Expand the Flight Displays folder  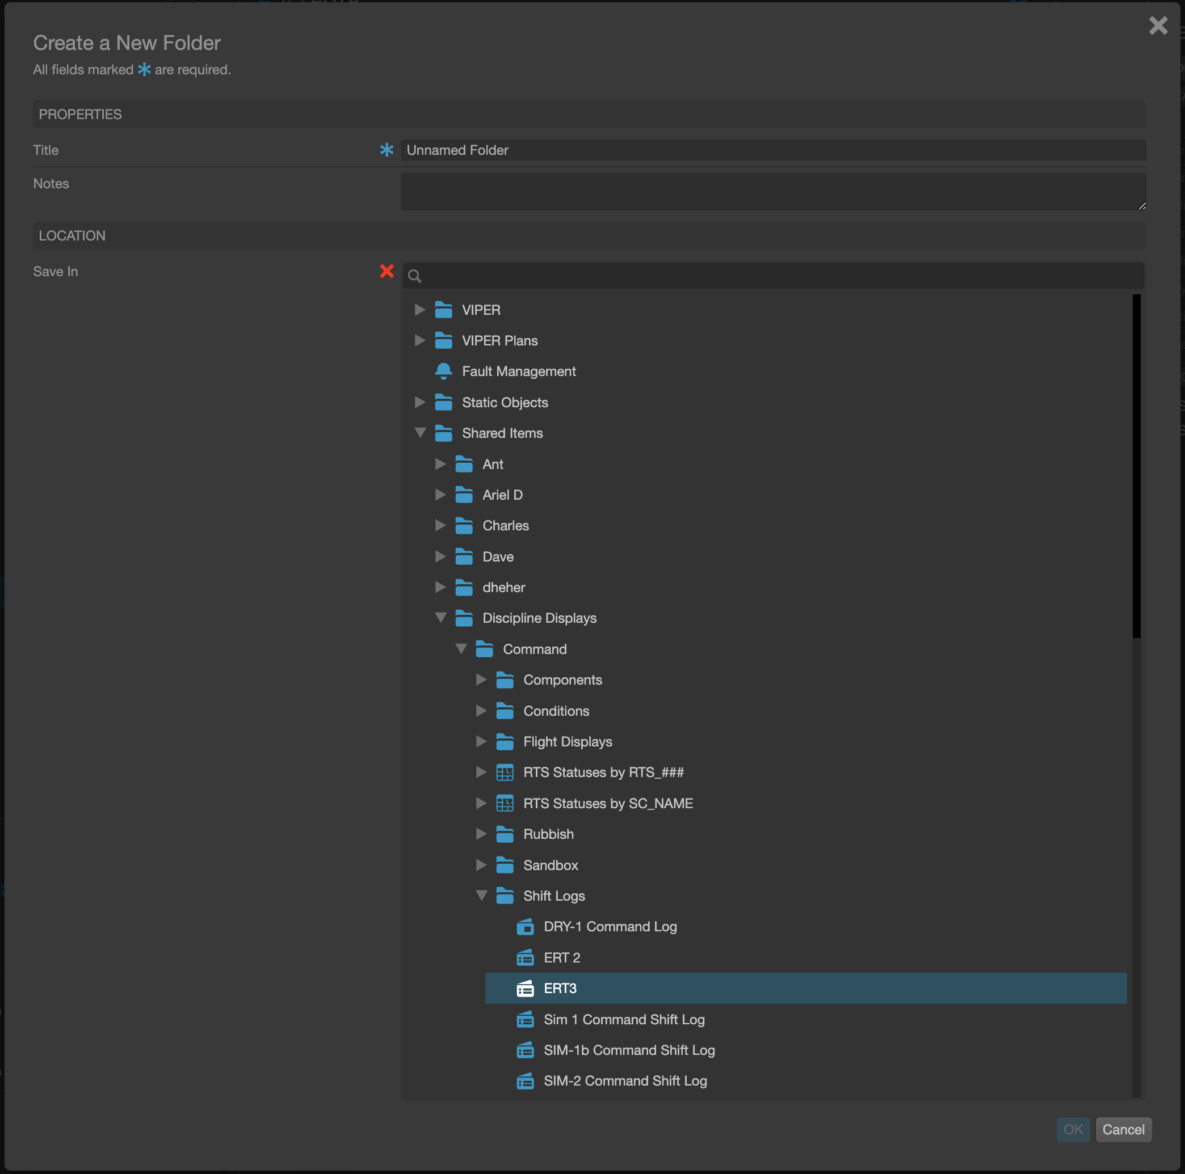point(481,741)
